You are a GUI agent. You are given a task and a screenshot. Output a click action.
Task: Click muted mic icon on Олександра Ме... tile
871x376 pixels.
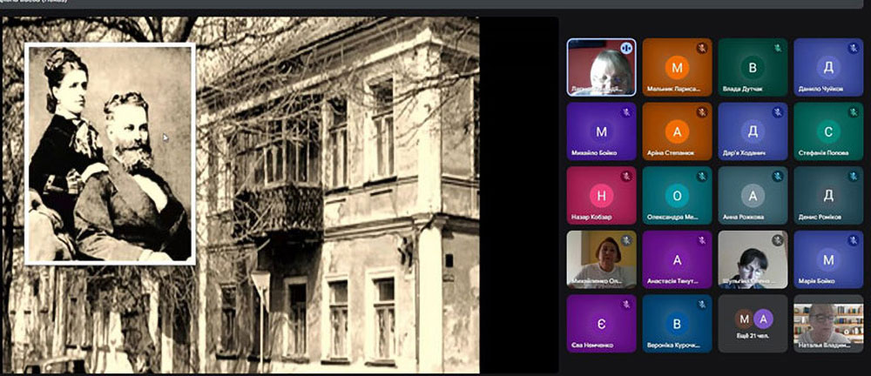pyautogui.click(x=702, y=176)
